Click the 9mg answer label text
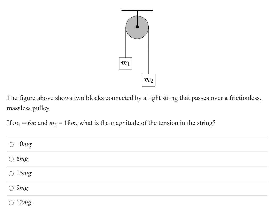The height and width of the screenshot is (211, 269). pos(22,188)
